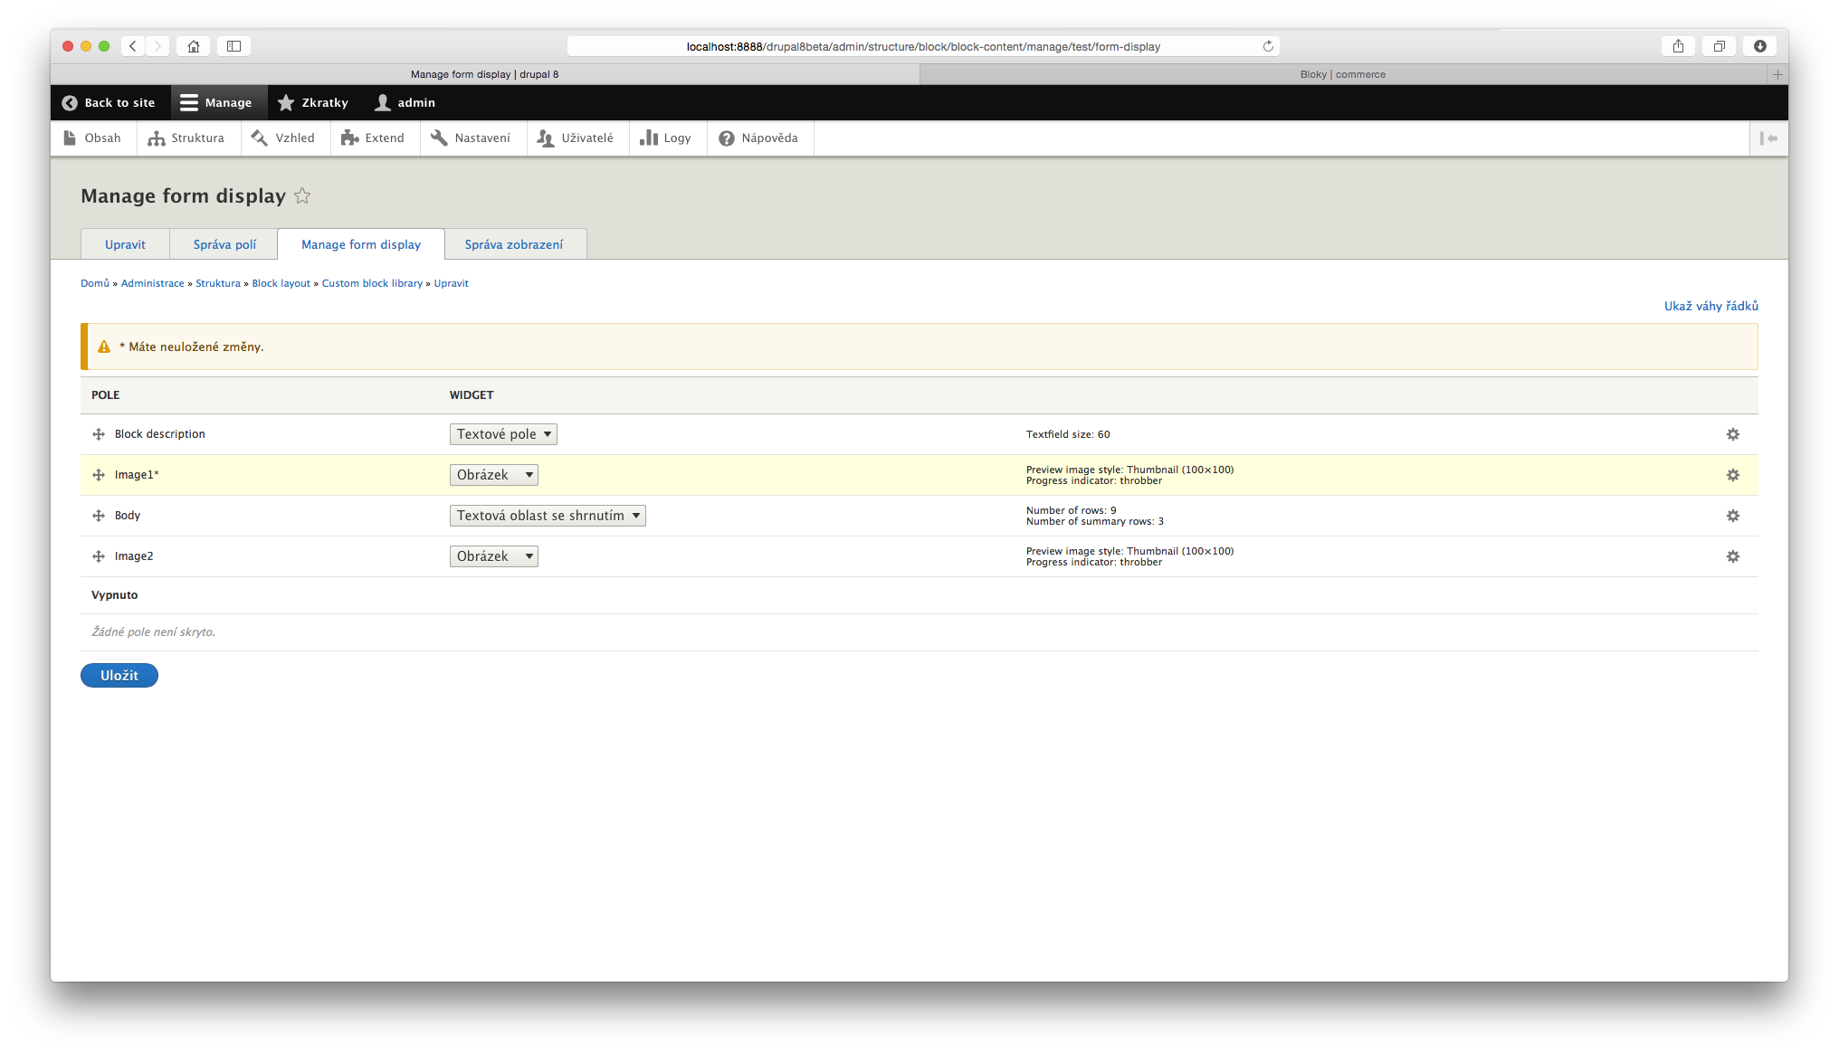Click the settings gear icon for Image2
The height and width of the screenshot is (1054, 1839).
(1733, 555)
